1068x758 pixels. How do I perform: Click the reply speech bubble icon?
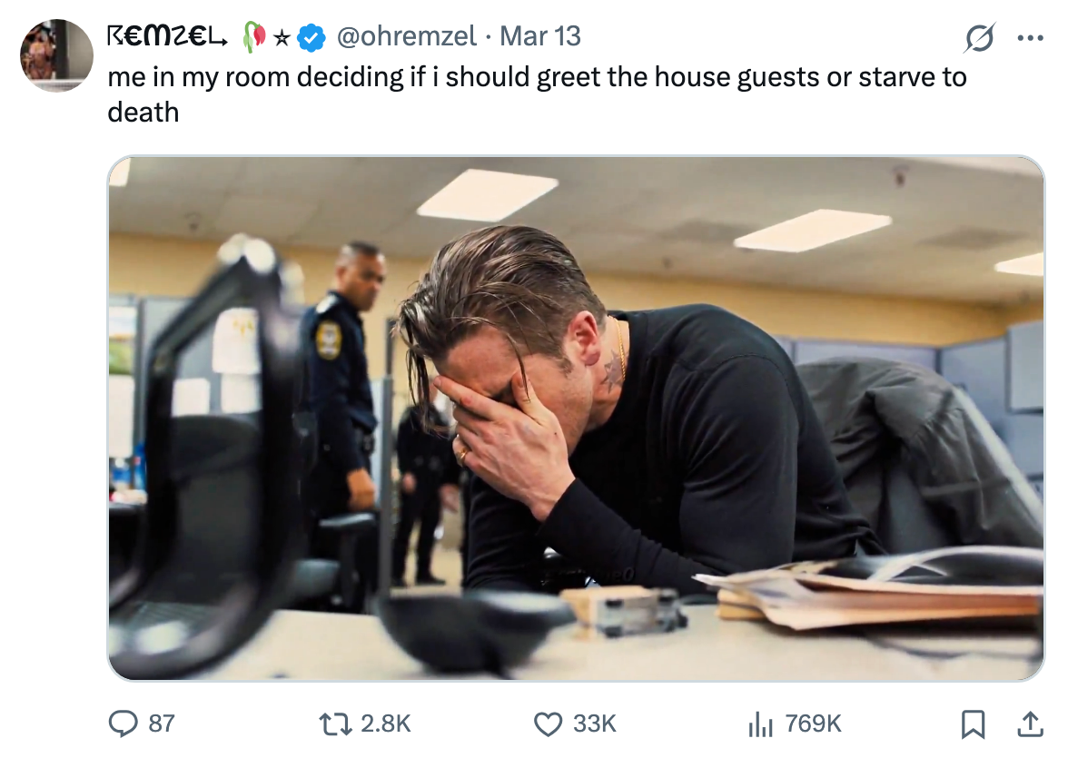tap(123, 724)
